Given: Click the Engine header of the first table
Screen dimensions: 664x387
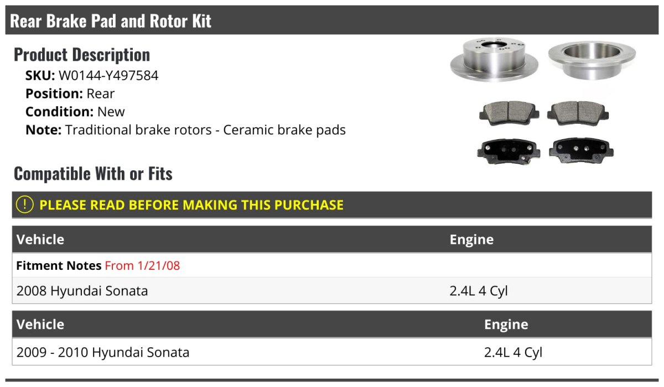Looking at the screenshot, I should (x=471, y=240).
